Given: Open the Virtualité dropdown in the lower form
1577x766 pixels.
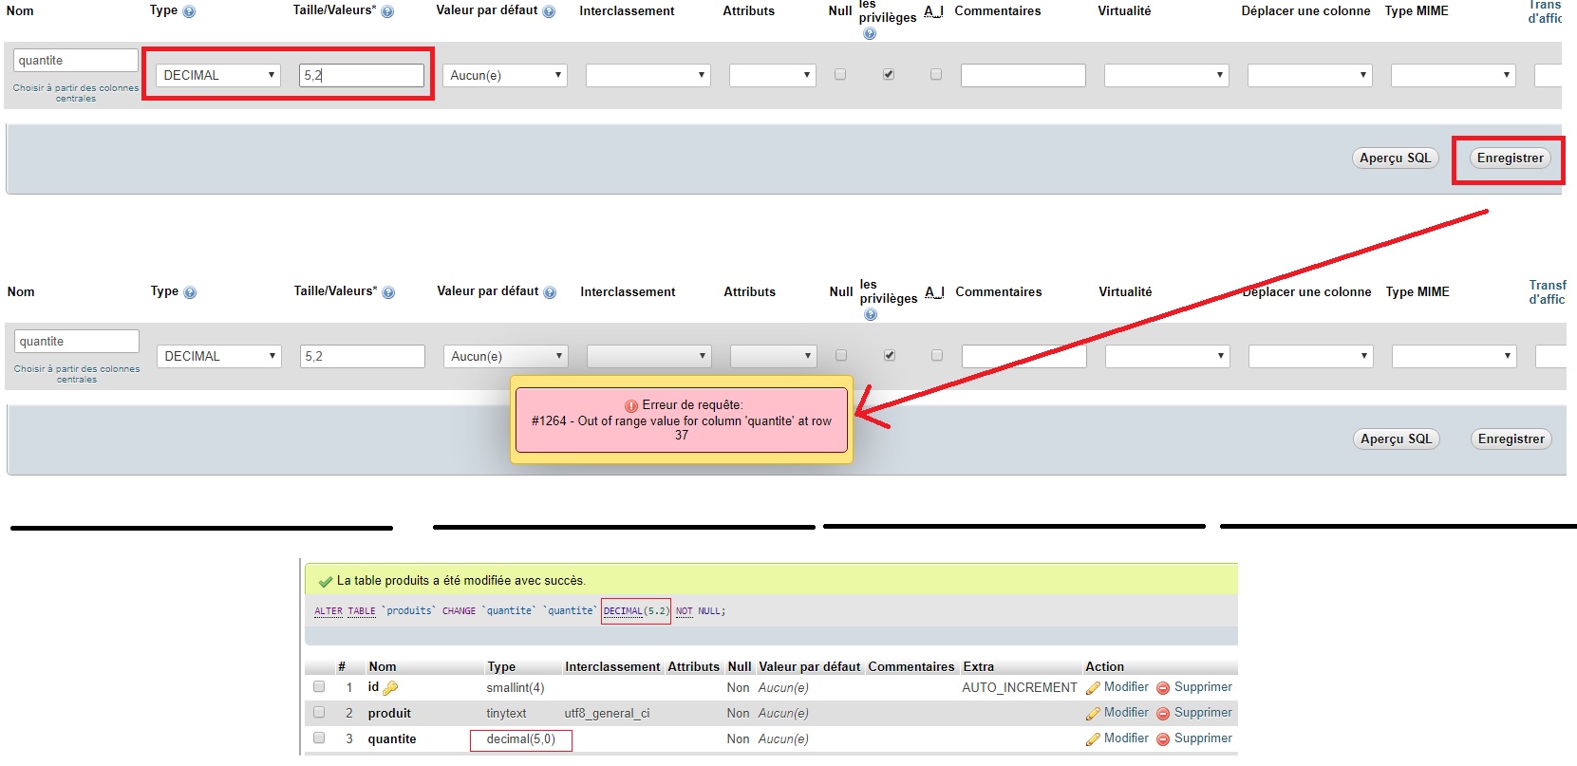Looking at the screenshot, I should pos(1168,356).
